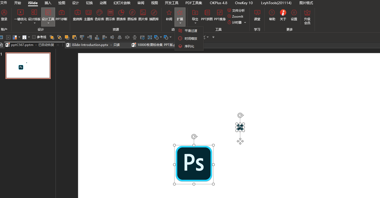Click the 补间 tween animation icon

[169, 15]
